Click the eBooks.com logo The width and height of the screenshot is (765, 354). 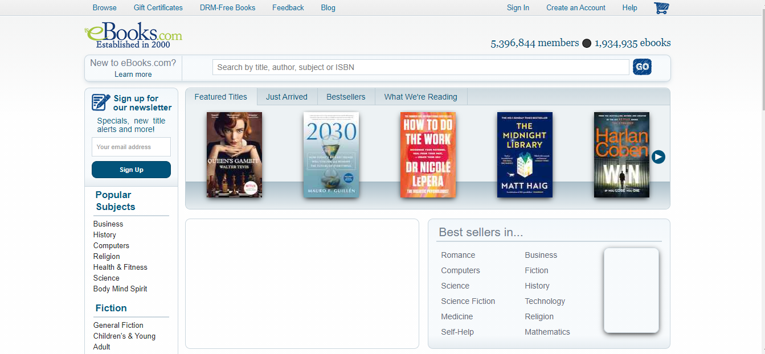click(x=133, y=35)
